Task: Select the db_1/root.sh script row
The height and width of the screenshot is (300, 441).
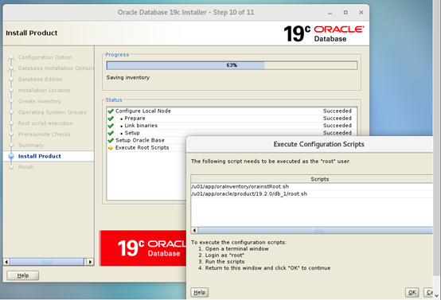Action: coord(311,194)
